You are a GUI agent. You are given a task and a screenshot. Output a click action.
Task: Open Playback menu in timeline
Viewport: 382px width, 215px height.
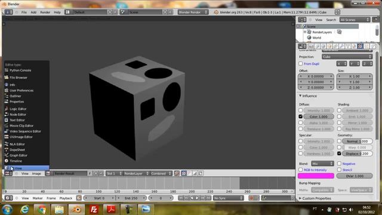[x=66, y=198]
